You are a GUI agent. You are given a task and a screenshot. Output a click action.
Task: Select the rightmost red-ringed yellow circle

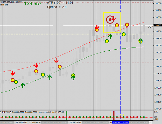click(x=127, y=25)
